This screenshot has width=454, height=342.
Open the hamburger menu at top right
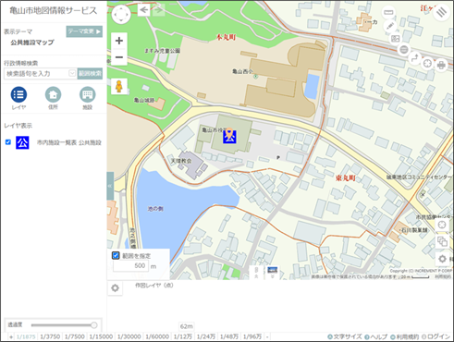pyautogui.click(x=441, y=12)
